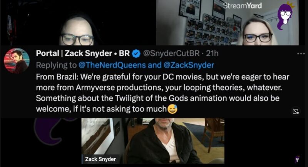Select the dark-haired host's video feed
This screenshot has width=308, height=167.
(x=78, y=23)
